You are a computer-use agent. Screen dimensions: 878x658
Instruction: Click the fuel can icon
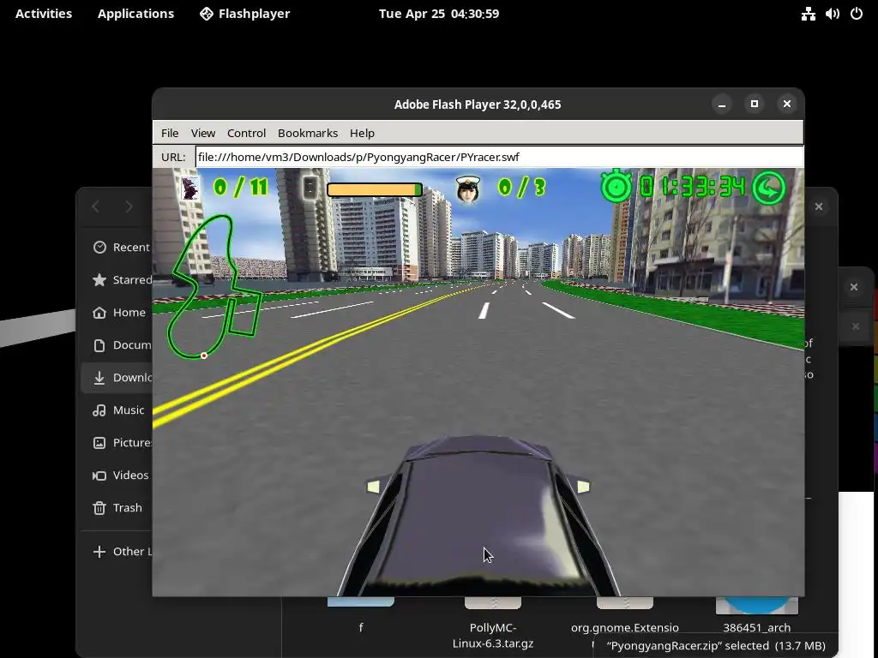click(x=310, y=188)
